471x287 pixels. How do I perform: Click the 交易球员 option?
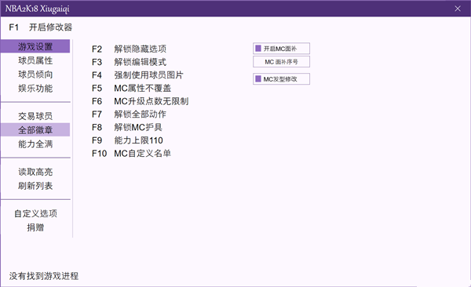tap(35, 116)
